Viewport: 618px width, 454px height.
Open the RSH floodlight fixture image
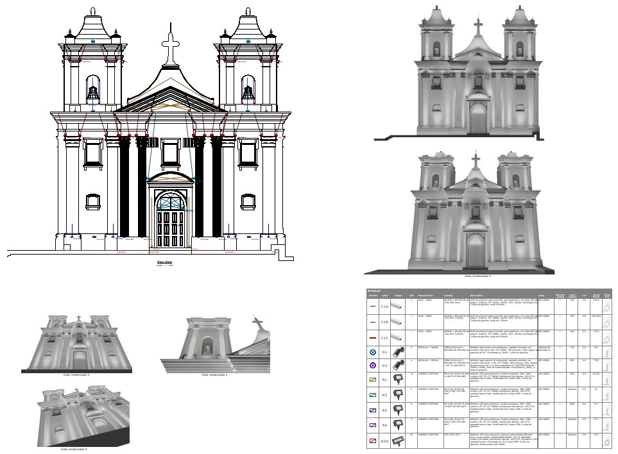(x=399, y=440)
